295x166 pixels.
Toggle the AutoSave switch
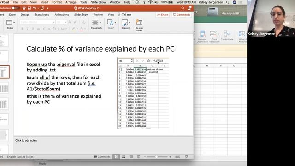click(15, 8)
